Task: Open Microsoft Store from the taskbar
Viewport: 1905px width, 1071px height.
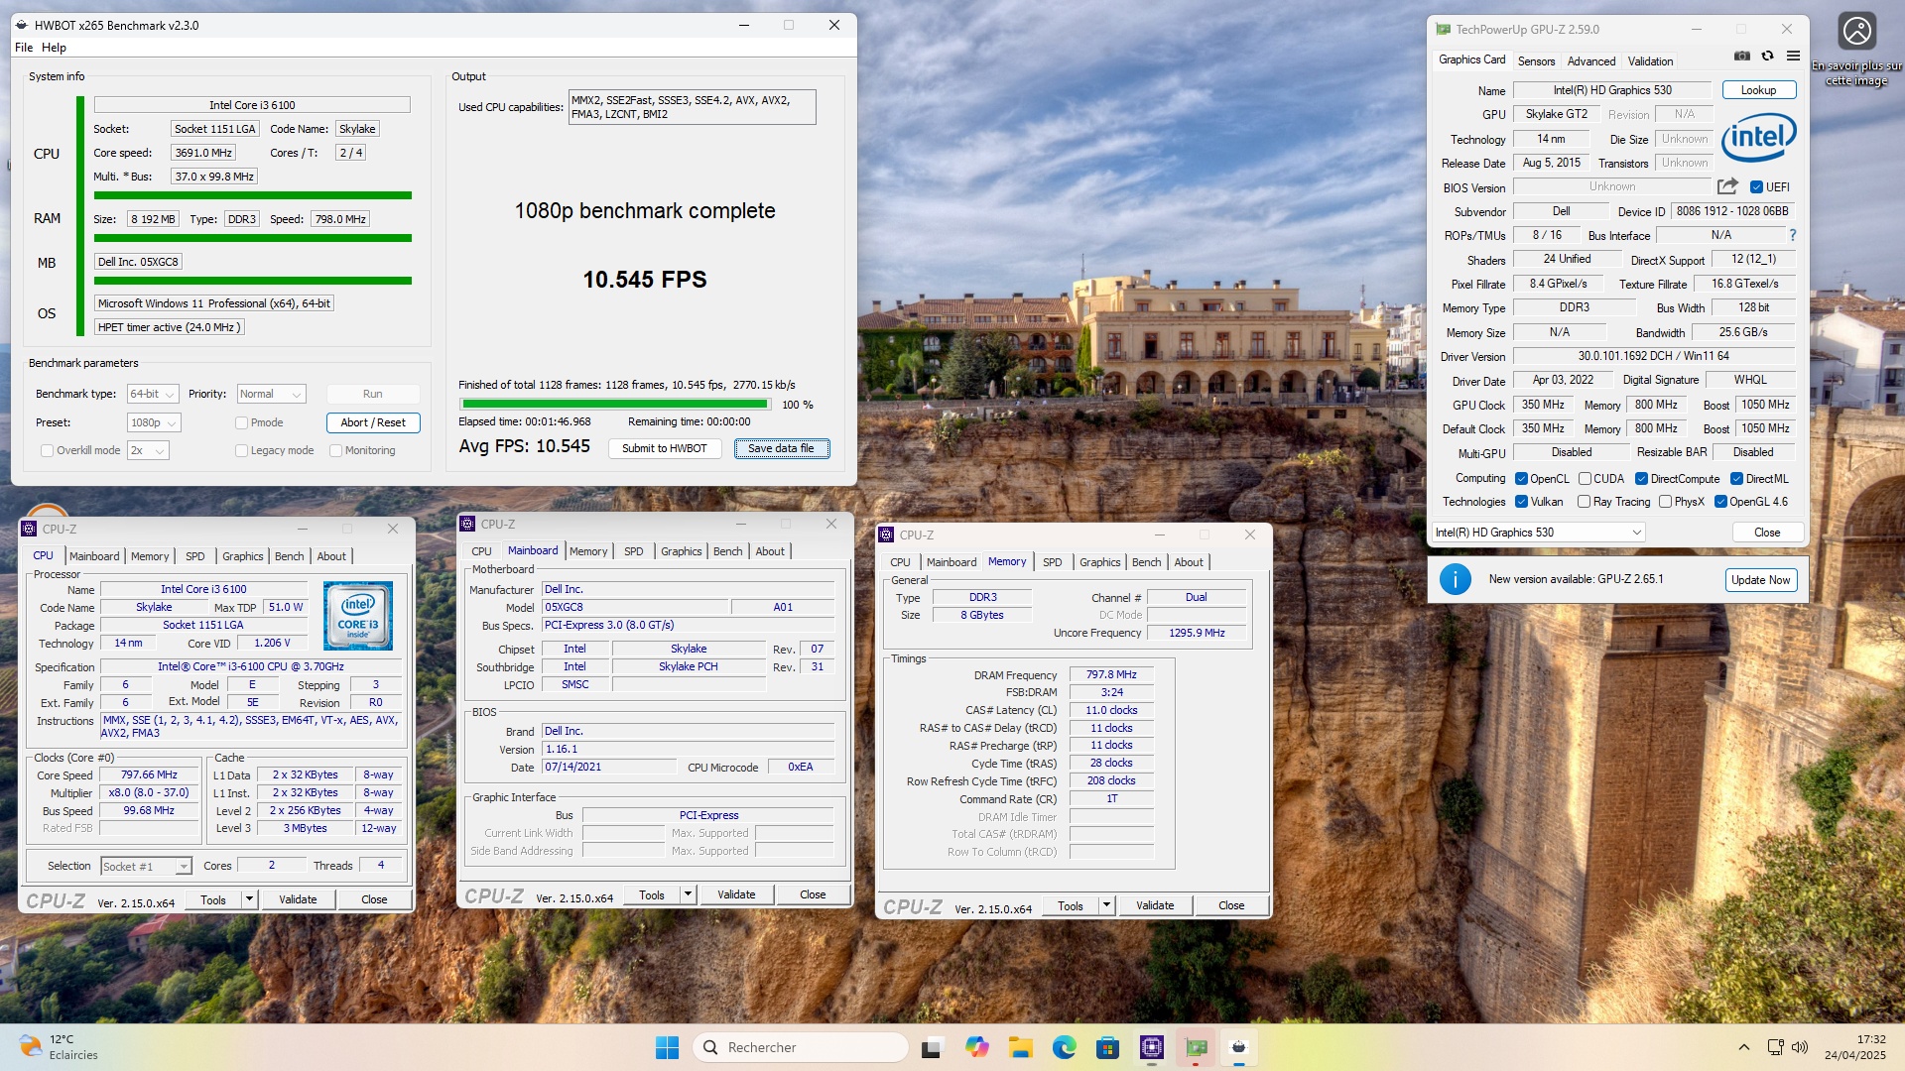Action: (1107, 1047)
